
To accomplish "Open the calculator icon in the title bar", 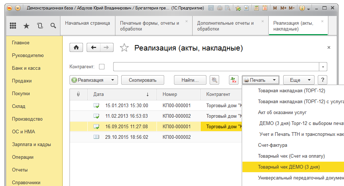I will pos(257,8).
